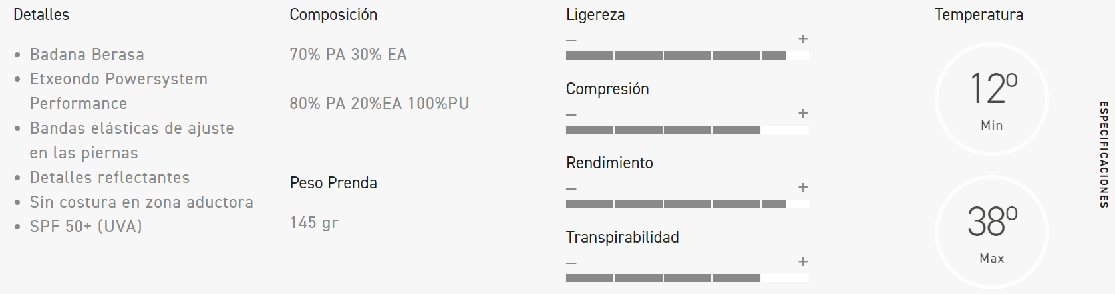1115x294 pixels.
Task: Click the Compresión rating bar
Action: [687, 130]
